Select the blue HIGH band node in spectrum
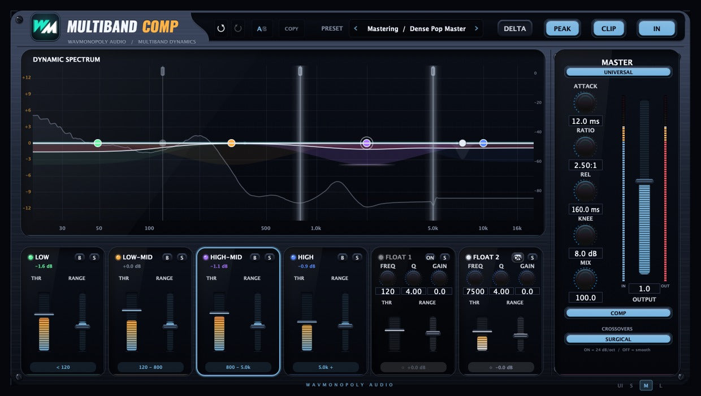 click(483, 143)
